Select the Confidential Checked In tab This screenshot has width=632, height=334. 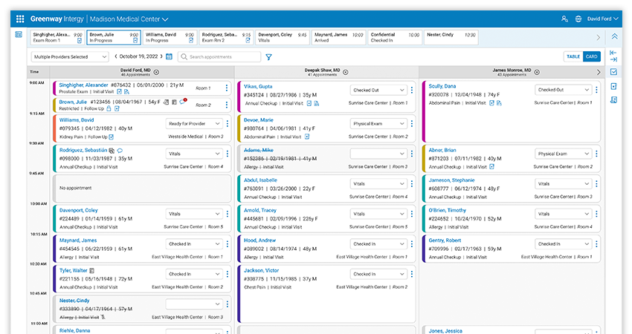393,37
